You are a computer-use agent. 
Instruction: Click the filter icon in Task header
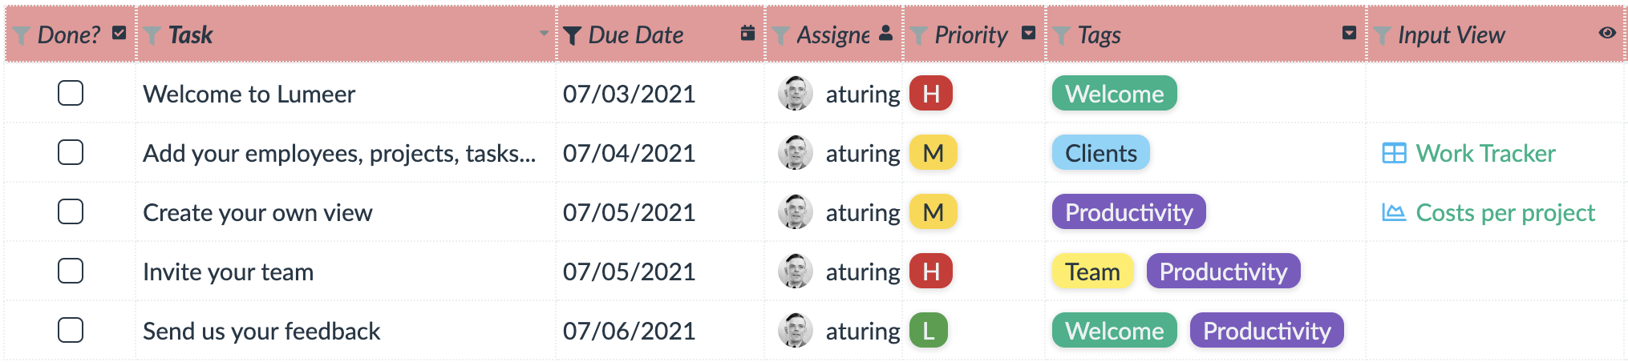tap(152, 35)
